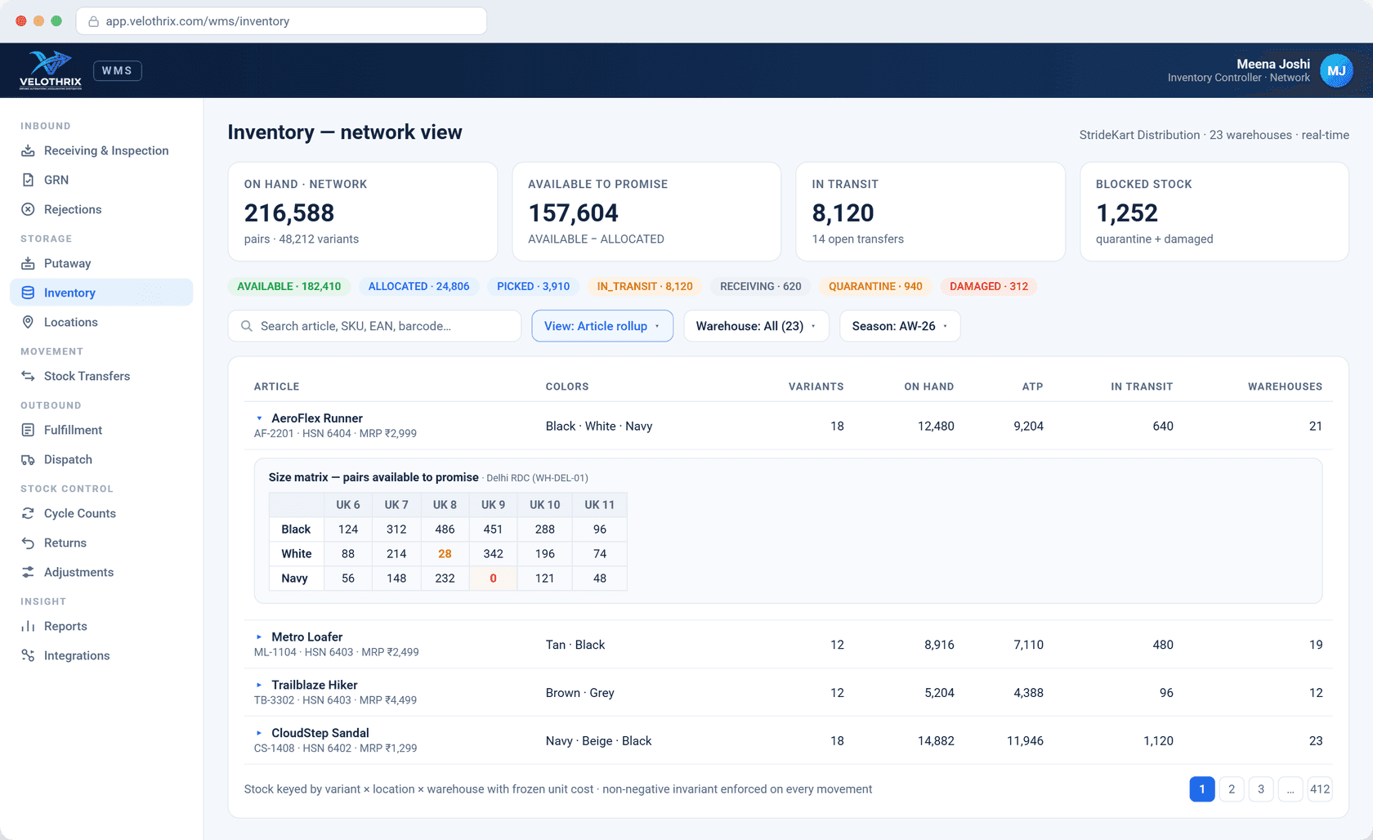Click the On Hand · Network card
1373x840 pixels.
363,212
